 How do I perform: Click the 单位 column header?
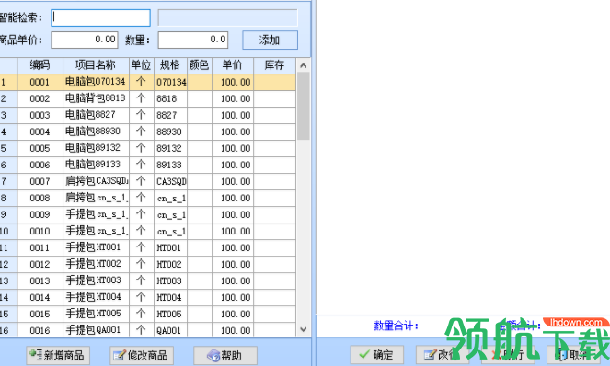[141, 65]
